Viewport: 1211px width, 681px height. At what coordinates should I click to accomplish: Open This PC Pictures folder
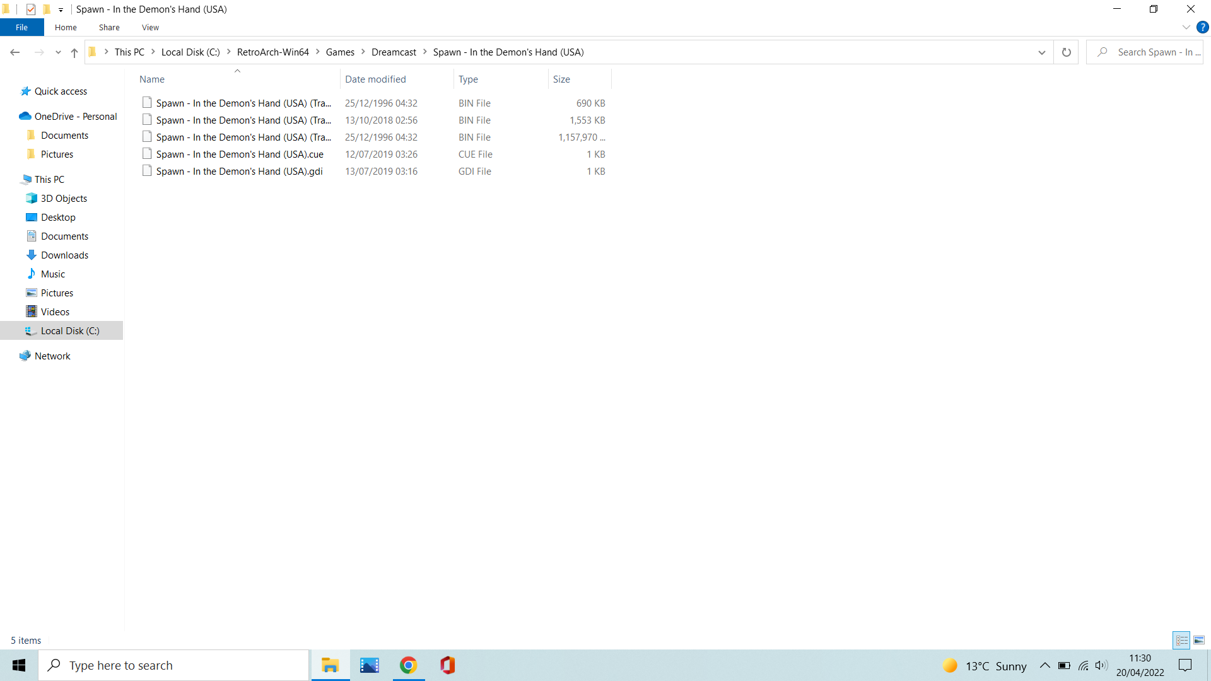point(57,293)
